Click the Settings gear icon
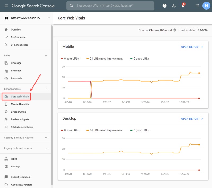212x188 pixels. click(6, 166)
